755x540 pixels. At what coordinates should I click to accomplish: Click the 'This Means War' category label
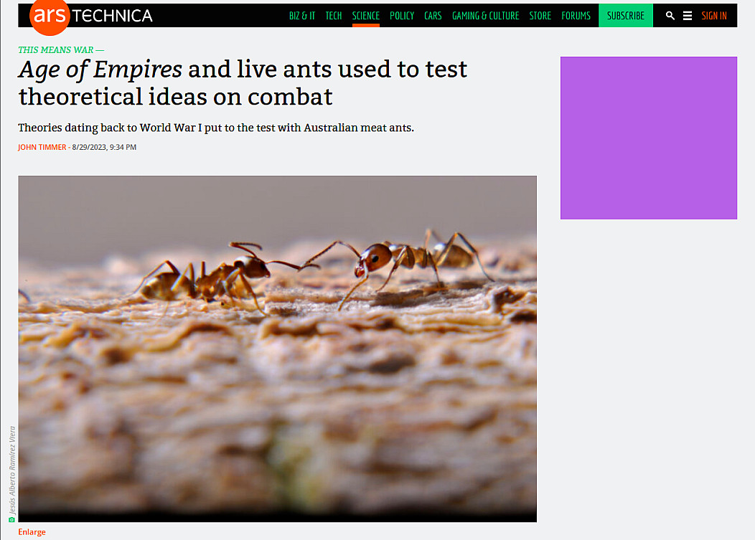tap(60, 50)
